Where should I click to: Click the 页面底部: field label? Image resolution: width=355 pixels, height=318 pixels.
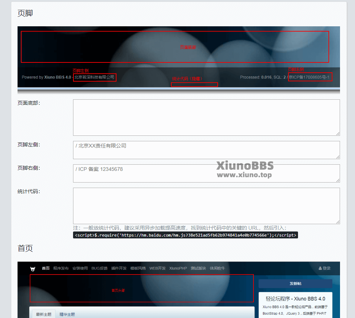(29, 103)
